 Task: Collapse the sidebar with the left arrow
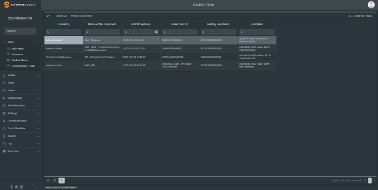[x=37, y=187]
